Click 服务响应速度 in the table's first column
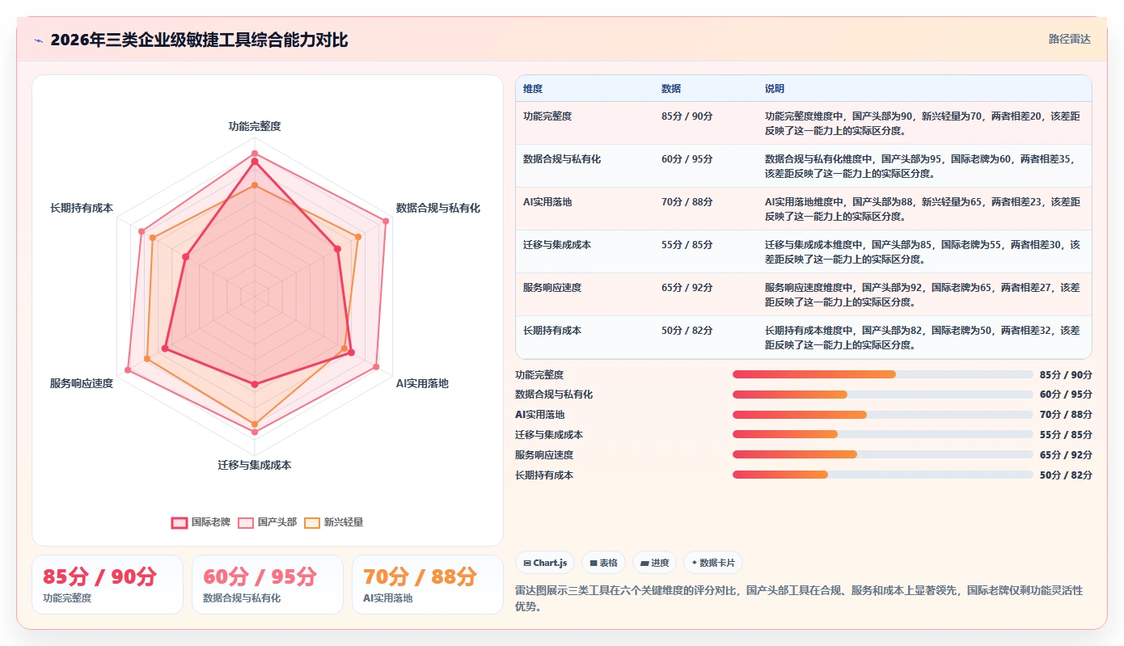The width and height of the screenshot is (1124, 646). point(552,288)
